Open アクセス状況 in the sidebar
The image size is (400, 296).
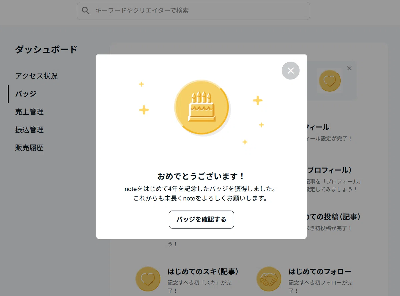36,76
